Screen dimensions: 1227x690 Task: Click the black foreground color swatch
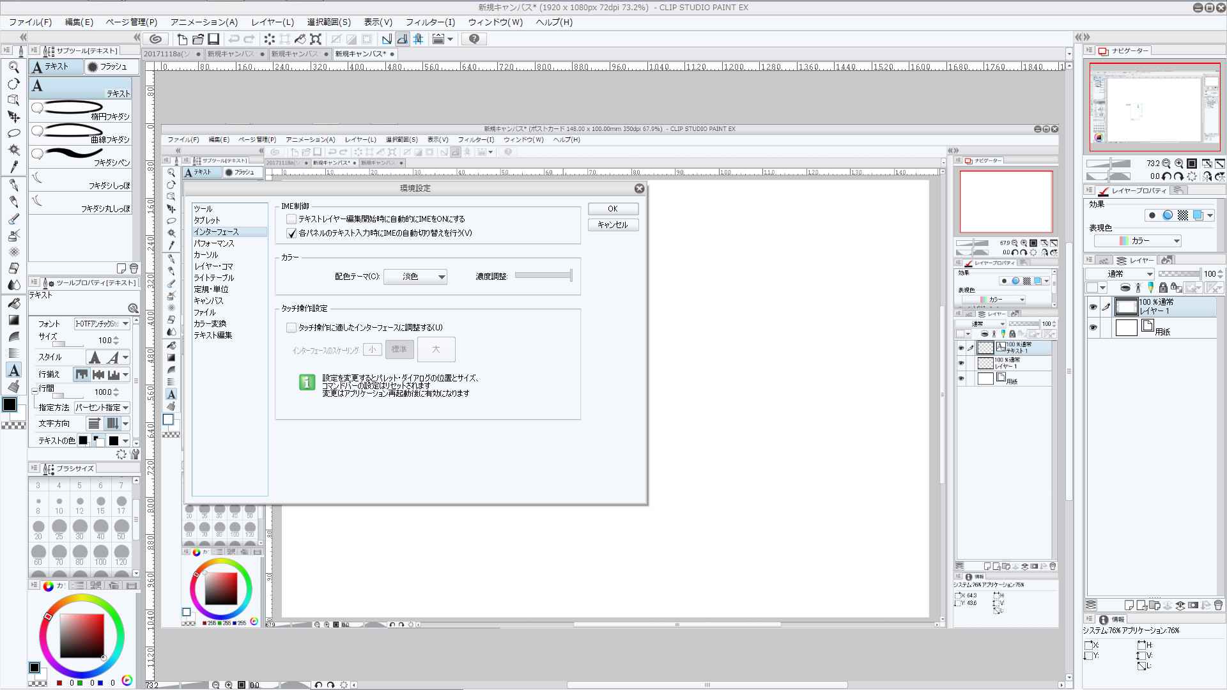[x=10, y=404]
